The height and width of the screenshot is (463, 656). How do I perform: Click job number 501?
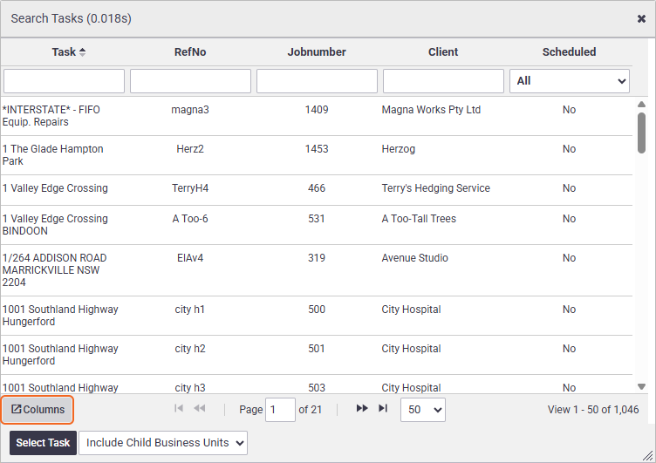point(317,349)
